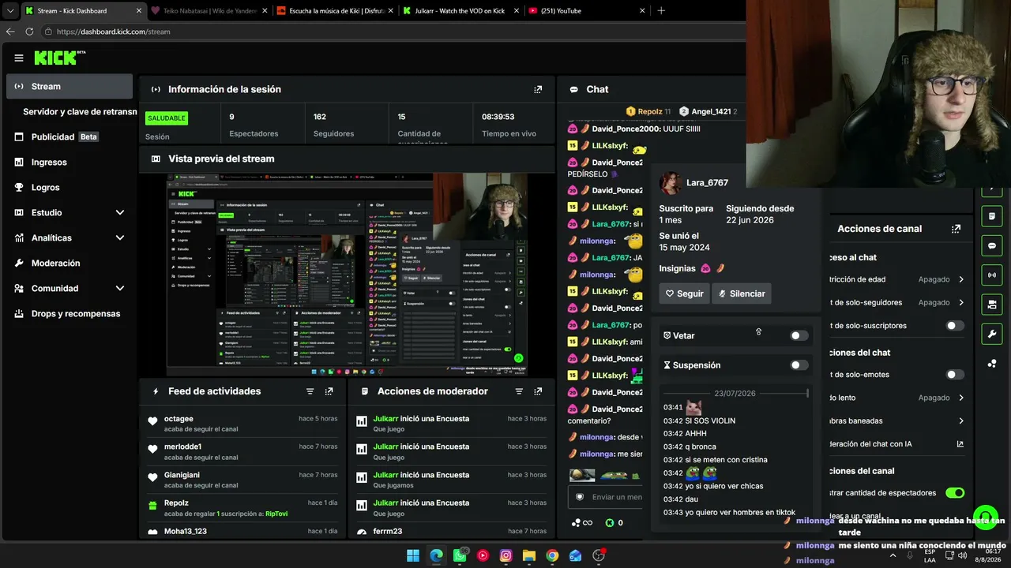This screenshot has height=568, width=1011.
Task: Click the Julkarr link in first moderator action
Action: (x=385, y=419)
